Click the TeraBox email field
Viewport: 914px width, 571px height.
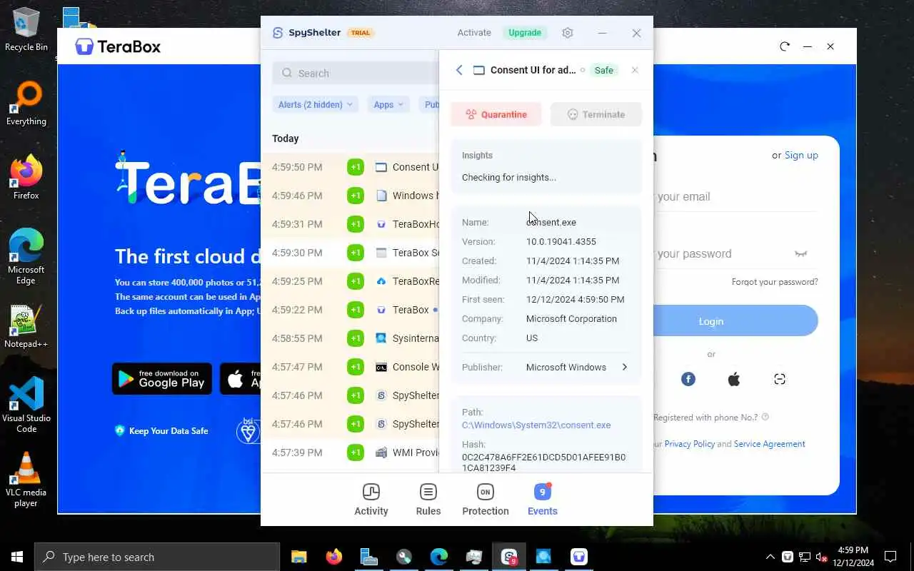pyautogui.click(x=735, y=196)
